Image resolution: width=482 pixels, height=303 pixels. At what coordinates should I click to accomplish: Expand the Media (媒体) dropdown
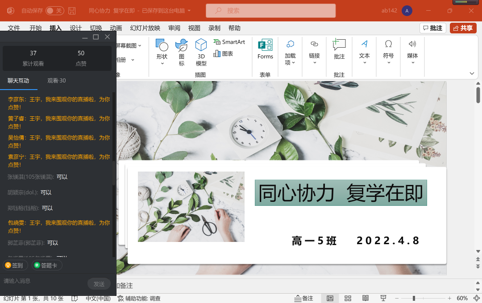tap(412, 52)
